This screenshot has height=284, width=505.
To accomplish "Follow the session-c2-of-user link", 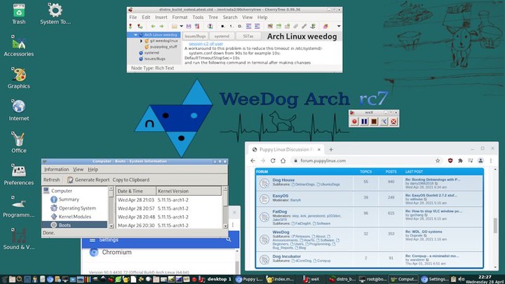I will pos(206,43).
